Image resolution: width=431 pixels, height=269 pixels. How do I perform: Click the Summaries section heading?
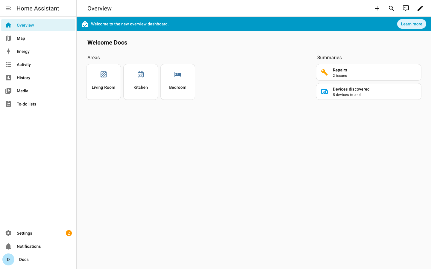click(330, 57)
